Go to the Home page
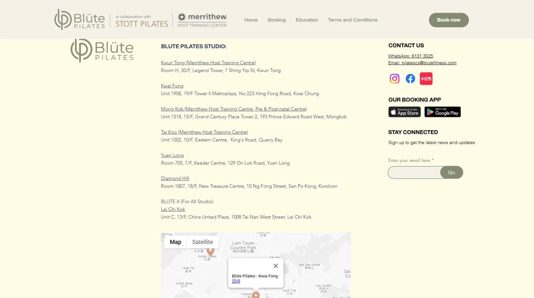The height and width of the screenshot is (298, 534). click(x=251, y=20)
